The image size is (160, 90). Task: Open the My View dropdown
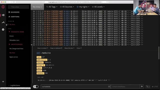[37, 7]
